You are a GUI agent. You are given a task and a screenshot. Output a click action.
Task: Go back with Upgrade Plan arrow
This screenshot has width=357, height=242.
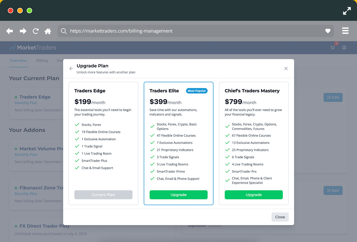(x=71, y=69)
